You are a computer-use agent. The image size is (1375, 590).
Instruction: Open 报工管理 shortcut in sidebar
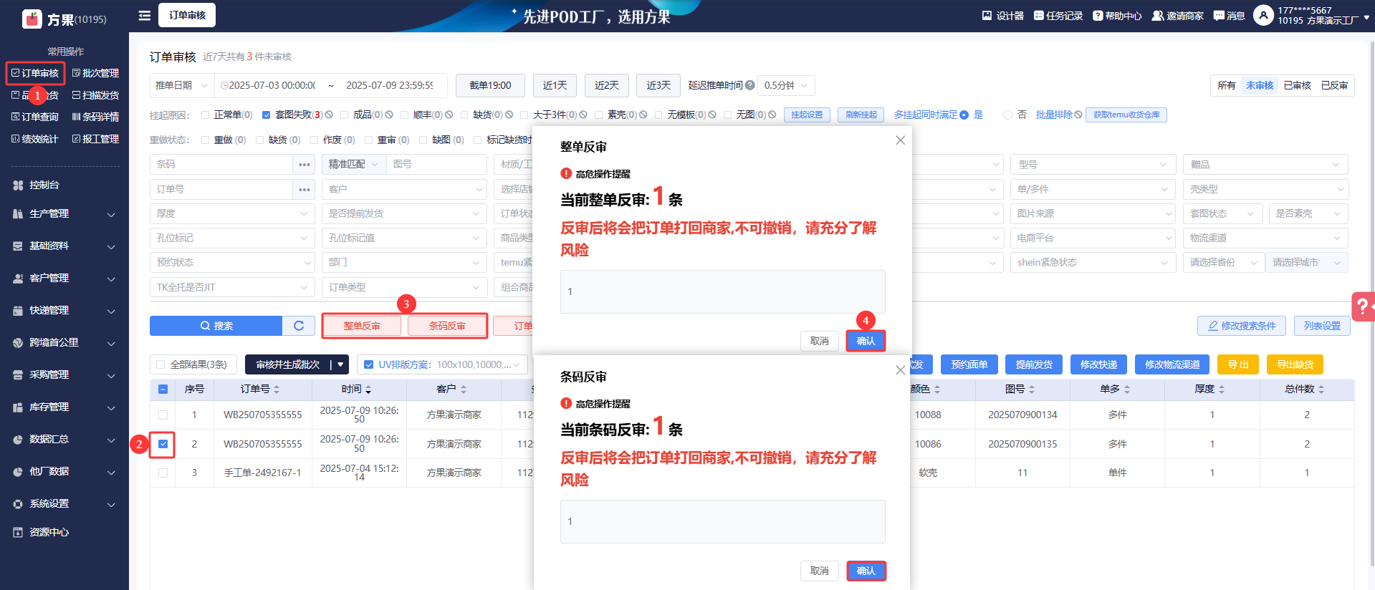pyautogui.click(x=95, y=139)
